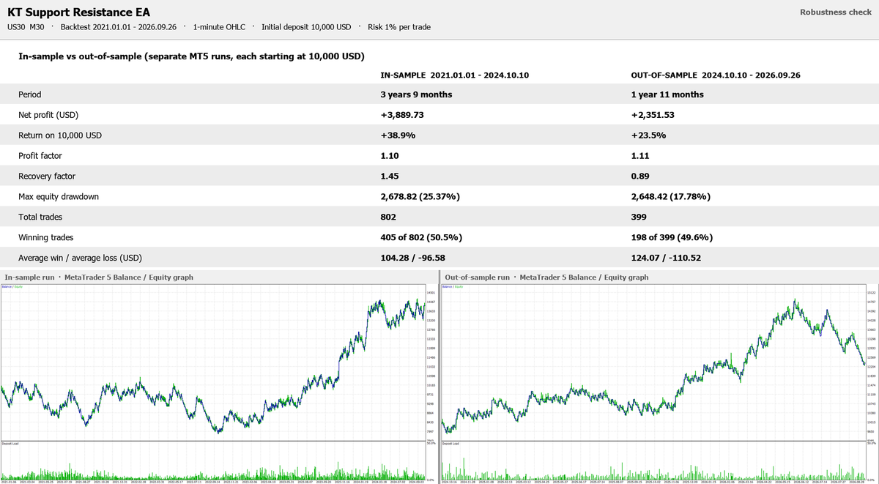The height and width of the screenshot is (484, 879).
Task: Click the "Period" row label
Action: tap(30, 94)
